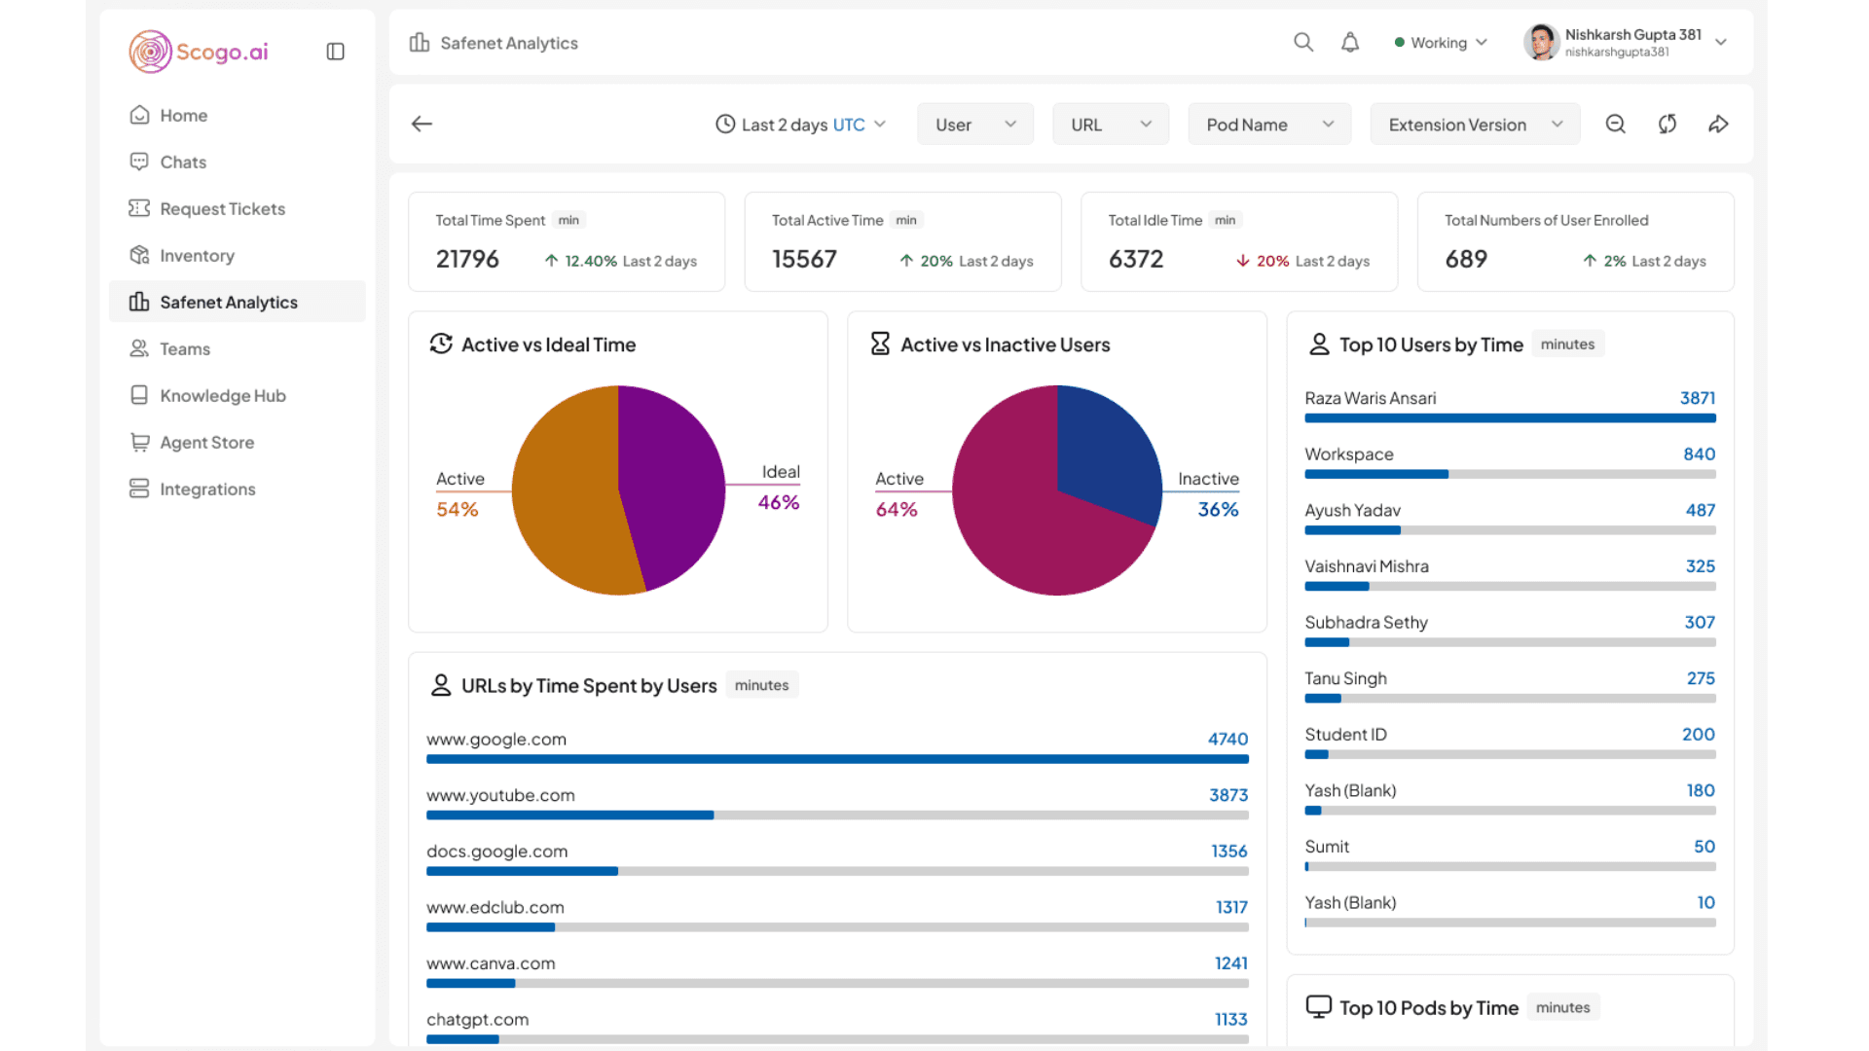Click the share arrow icon
Viewport: 1869px width, 1051px height.
point(1718,124)
